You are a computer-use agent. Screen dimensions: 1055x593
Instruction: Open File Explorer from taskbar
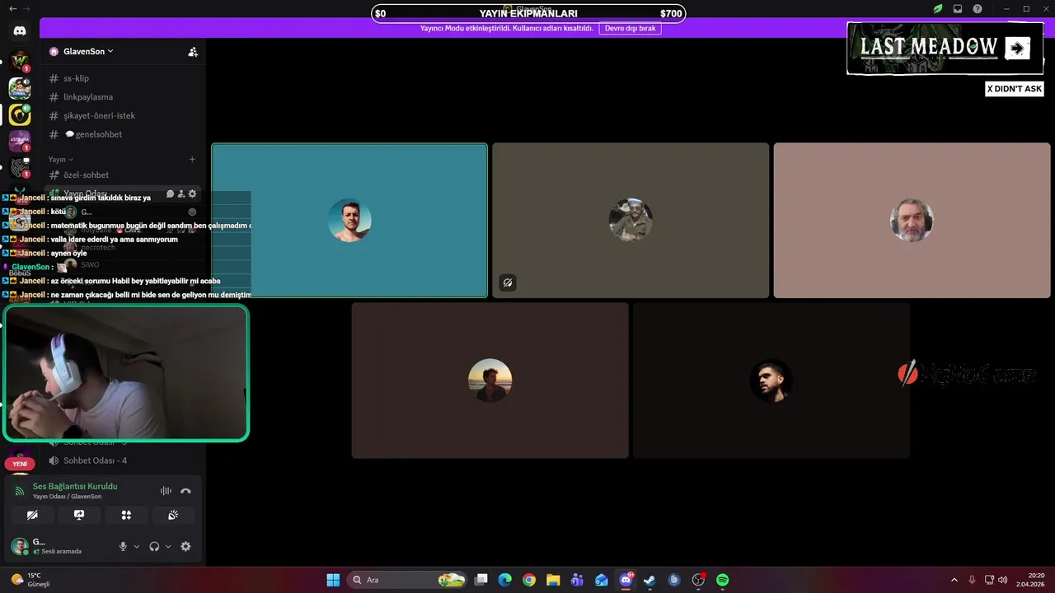553,580
